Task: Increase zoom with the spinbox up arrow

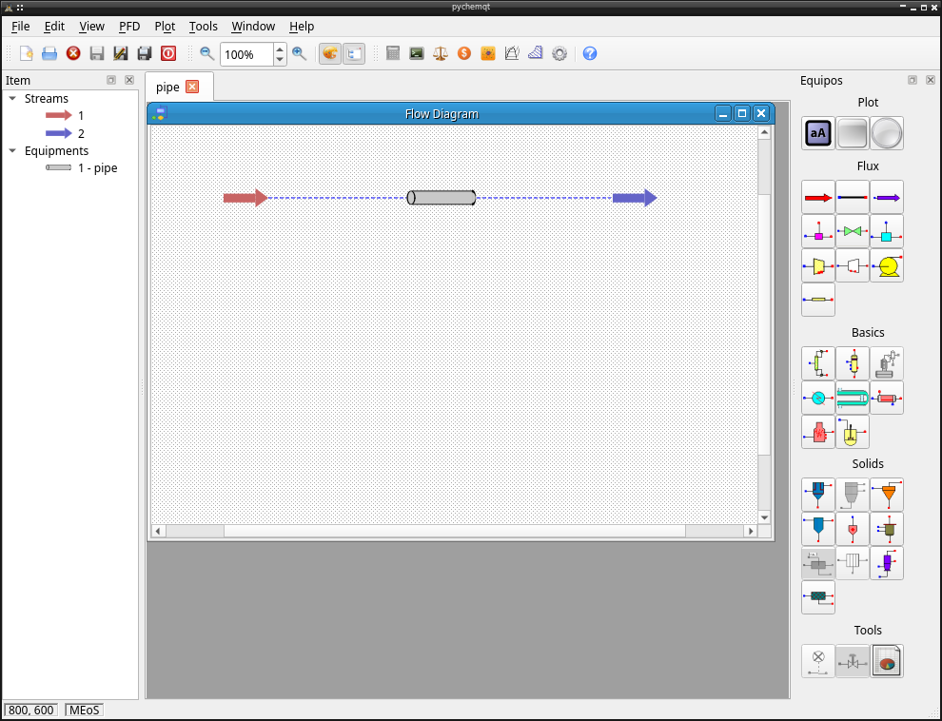Action: (280, 48)
